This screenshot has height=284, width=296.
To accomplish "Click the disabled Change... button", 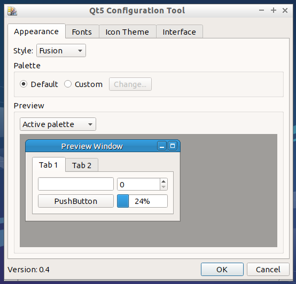I will [x=130, y=84].
